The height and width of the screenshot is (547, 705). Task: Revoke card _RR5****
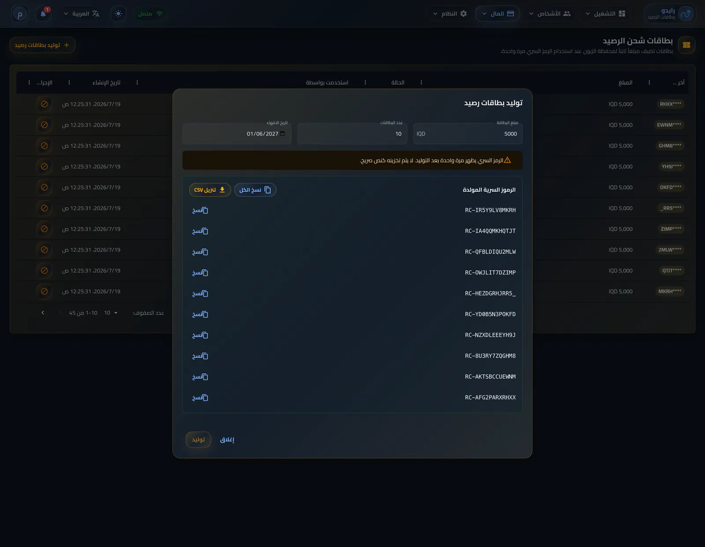[45, 208]
